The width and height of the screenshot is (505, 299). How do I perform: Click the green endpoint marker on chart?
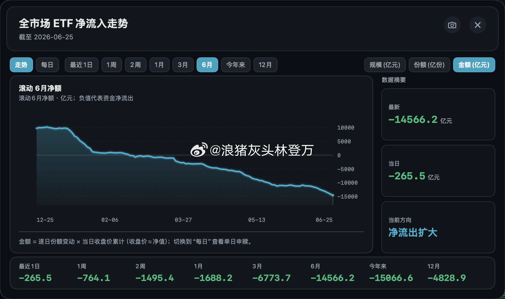pos(333,195)
